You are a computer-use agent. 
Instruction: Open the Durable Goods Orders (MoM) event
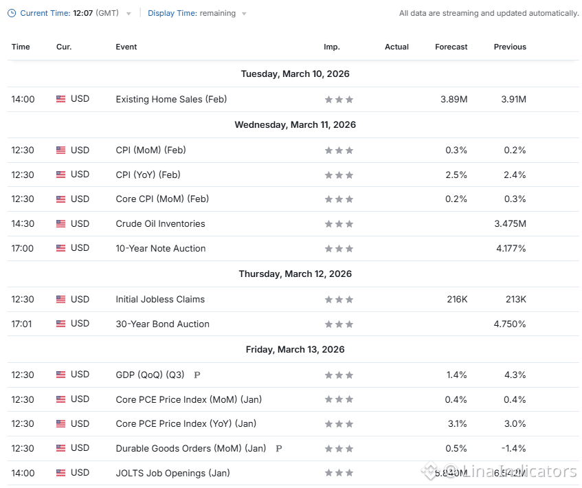tap(191, 448)
